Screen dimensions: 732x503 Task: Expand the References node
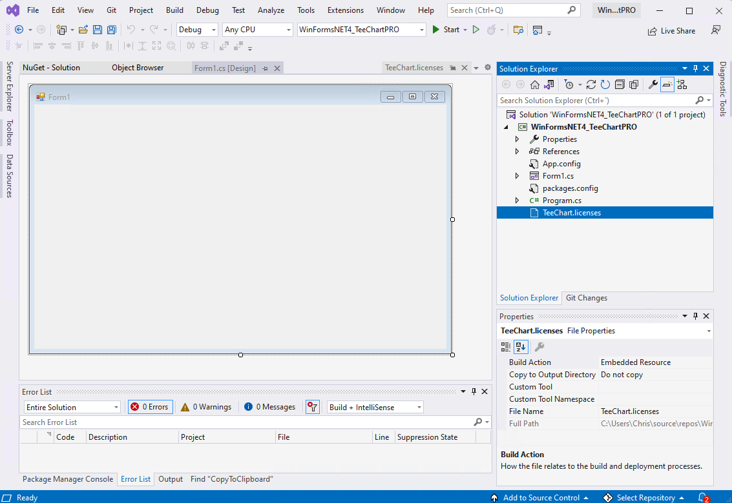click(517, 151)
